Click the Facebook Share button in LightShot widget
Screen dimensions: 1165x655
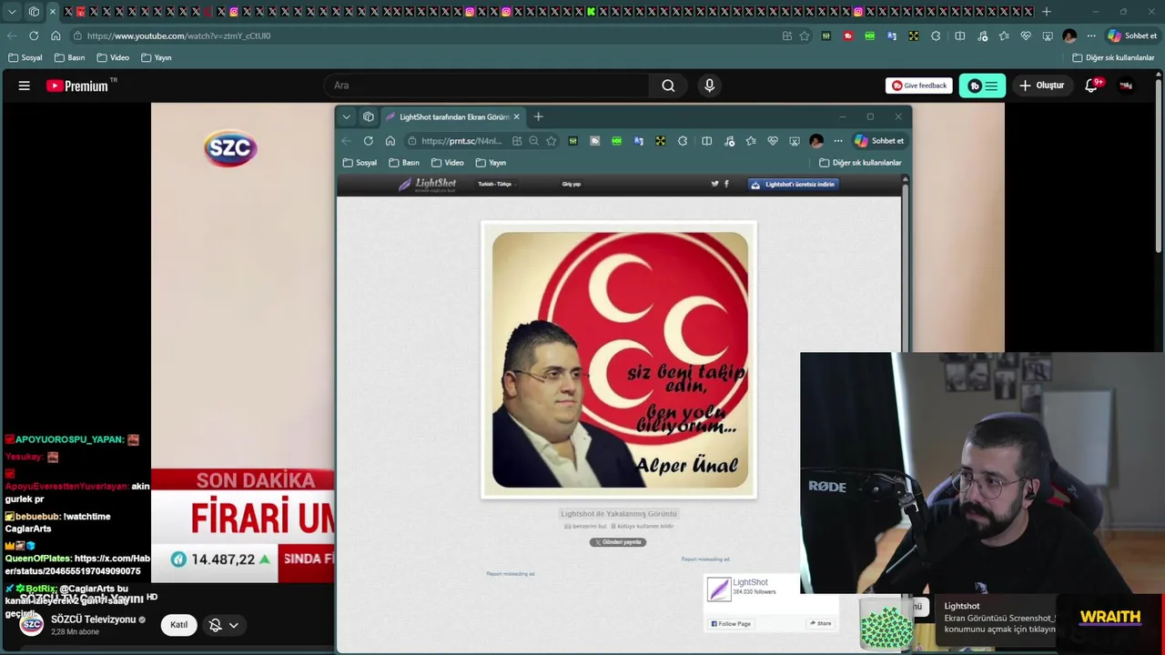point(820,623)
